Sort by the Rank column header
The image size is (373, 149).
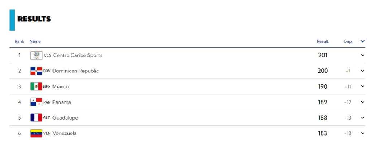click(19, 41)
